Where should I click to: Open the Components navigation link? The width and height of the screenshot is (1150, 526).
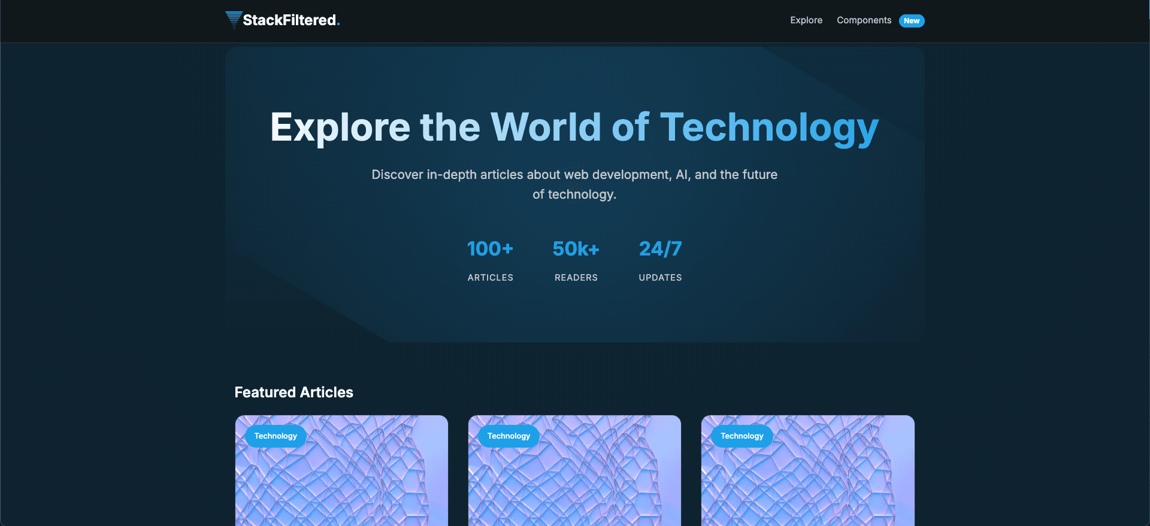coord(864,20)
